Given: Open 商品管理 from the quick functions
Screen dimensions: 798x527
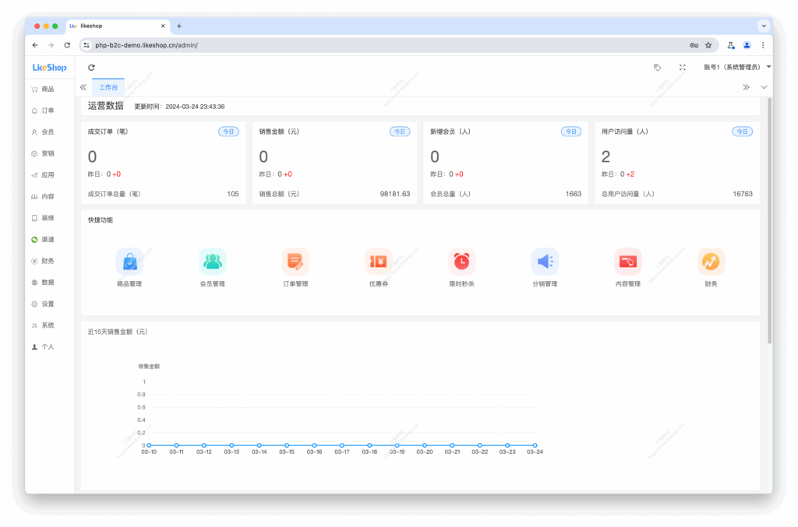Looking at the screenshot, I should (129, 261).
